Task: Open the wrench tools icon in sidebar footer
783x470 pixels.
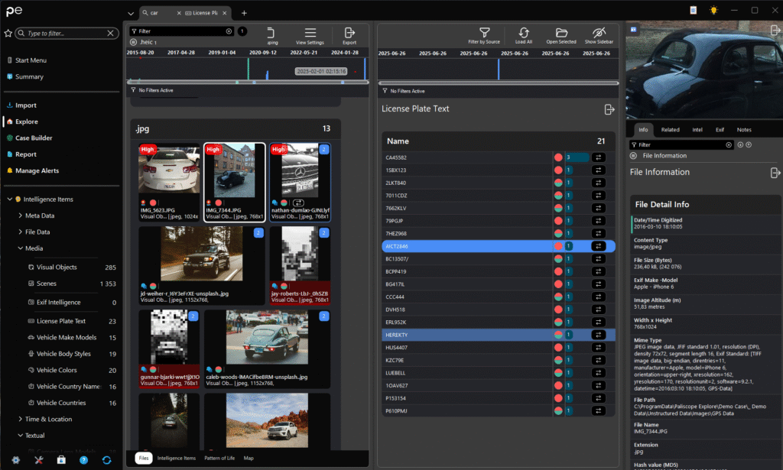Action: coord(38,459)
